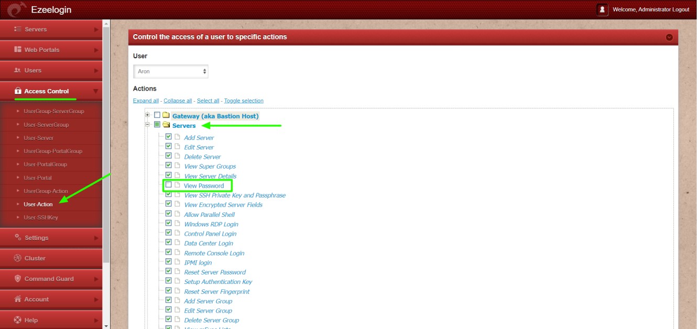Toggle the Gateway (aka Bastion Host) checkbox
697x329 pixels.
pyautogui.click(x=157, y=115)
